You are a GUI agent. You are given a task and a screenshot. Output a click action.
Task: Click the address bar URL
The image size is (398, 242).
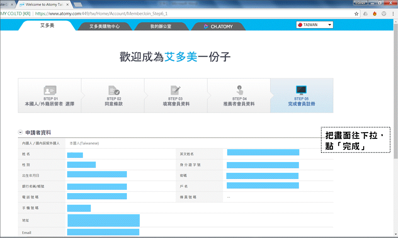[x=101, y=14]
